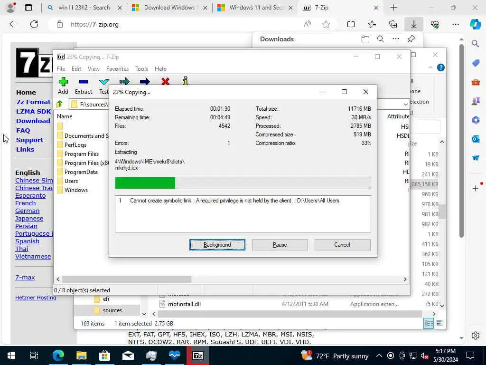Open the Favorites menu in 7-Zip
Image resolution: width=486 pixels, height=365 pixels.
tap(117, 68)
